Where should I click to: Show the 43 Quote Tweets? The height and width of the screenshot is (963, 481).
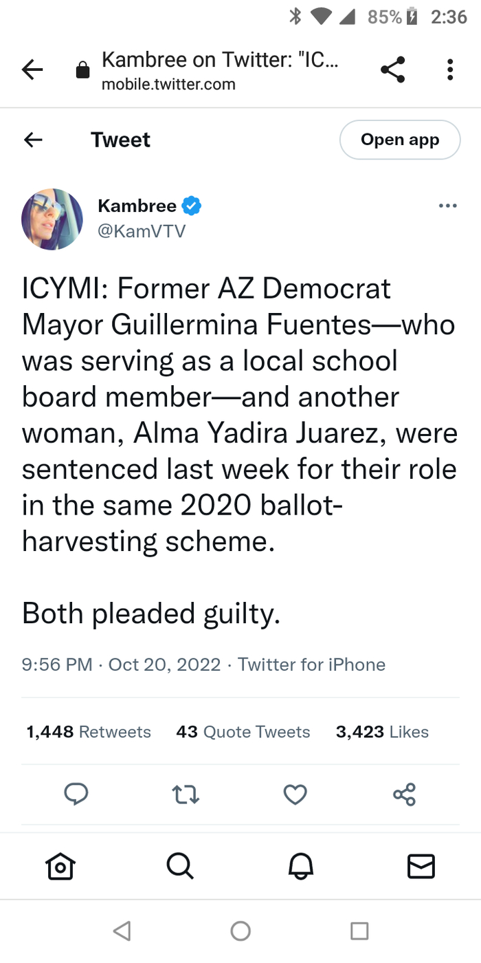pos(243,732)
